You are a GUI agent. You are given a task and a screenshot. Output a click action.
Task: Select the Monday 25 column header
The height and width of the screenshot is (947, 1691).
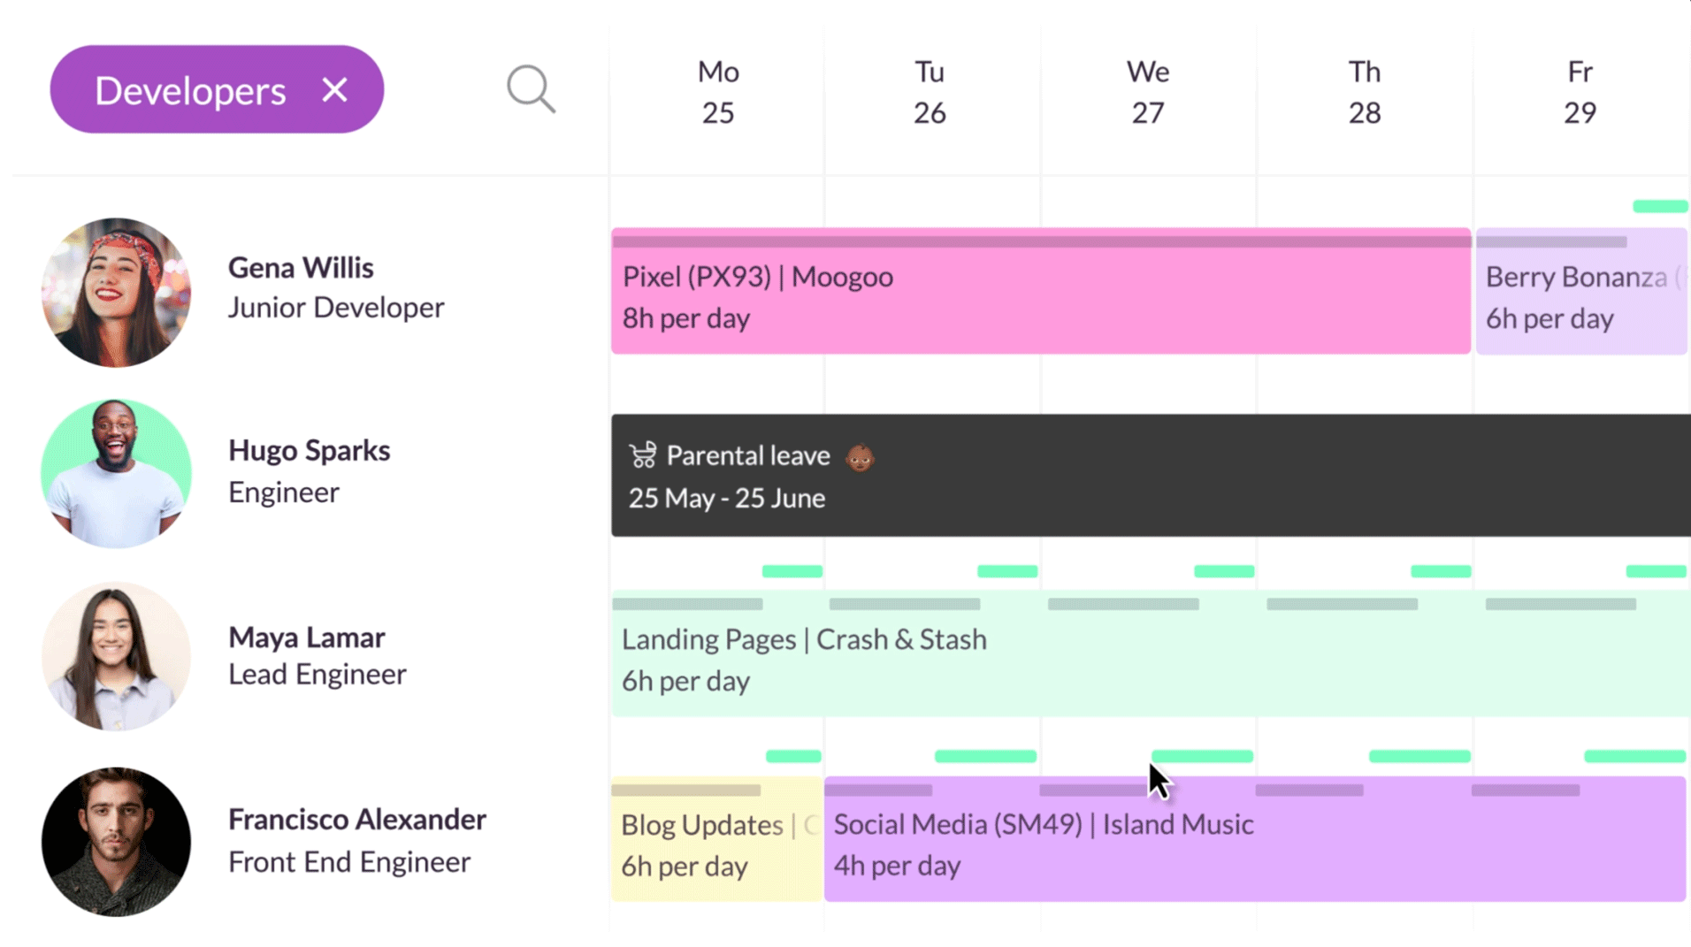718,92
